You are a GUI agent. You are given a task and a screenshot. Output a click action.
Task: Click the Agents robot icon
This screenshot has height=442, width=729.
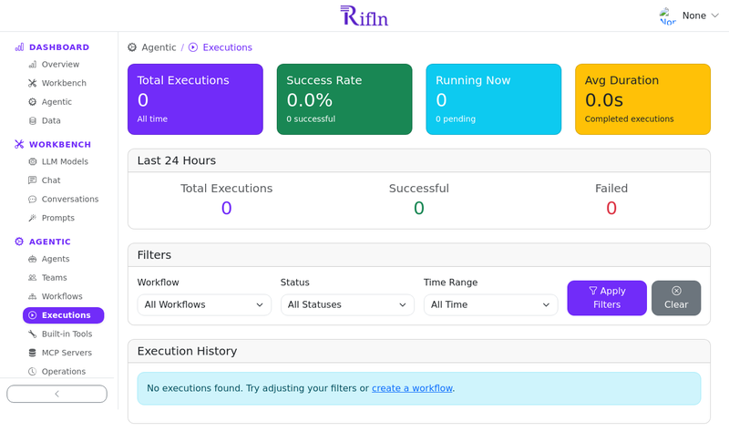(32, 259)
